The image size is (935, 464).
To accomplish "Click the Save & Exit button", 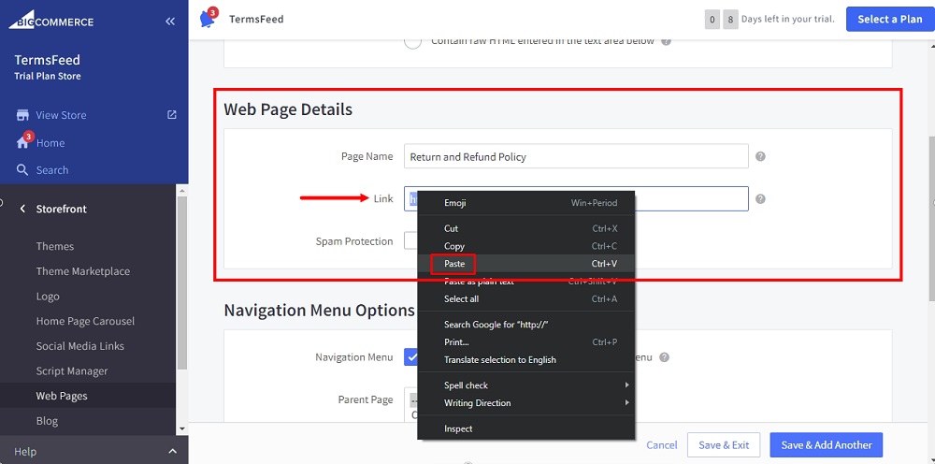I will point(724,445).
